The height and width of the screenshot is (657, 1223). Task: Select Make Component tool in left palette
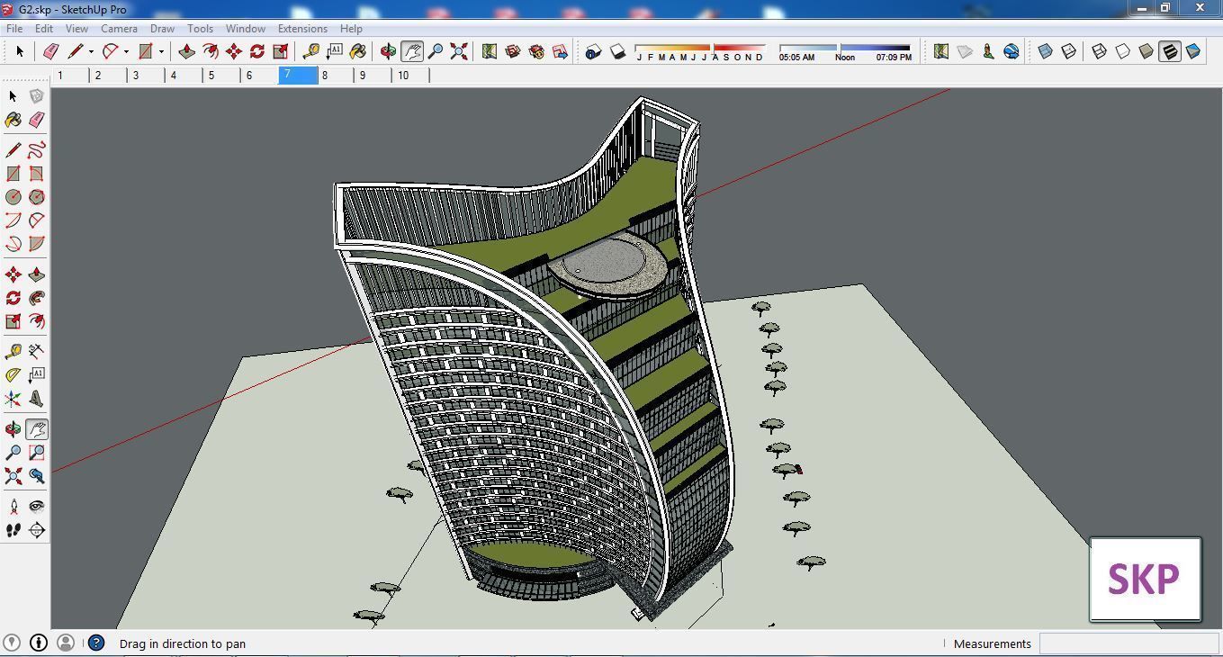(37, 95)
